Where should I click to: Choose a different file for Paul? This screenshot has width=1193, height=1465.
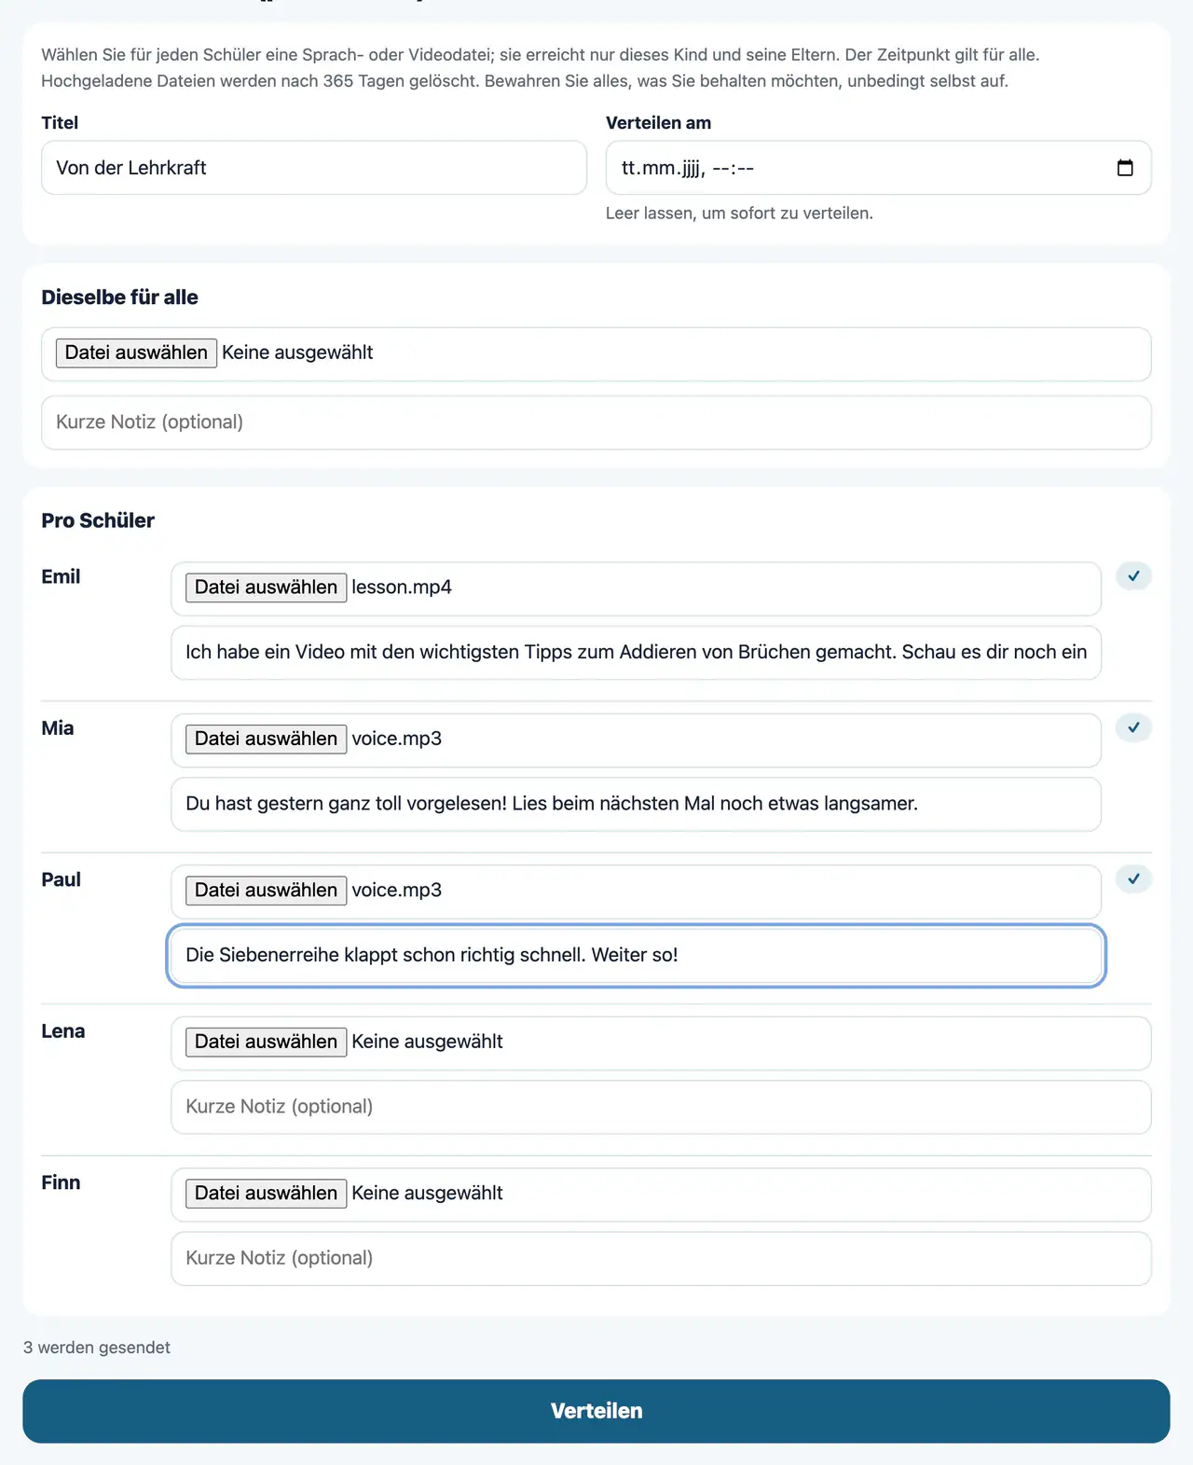[266, 891]
